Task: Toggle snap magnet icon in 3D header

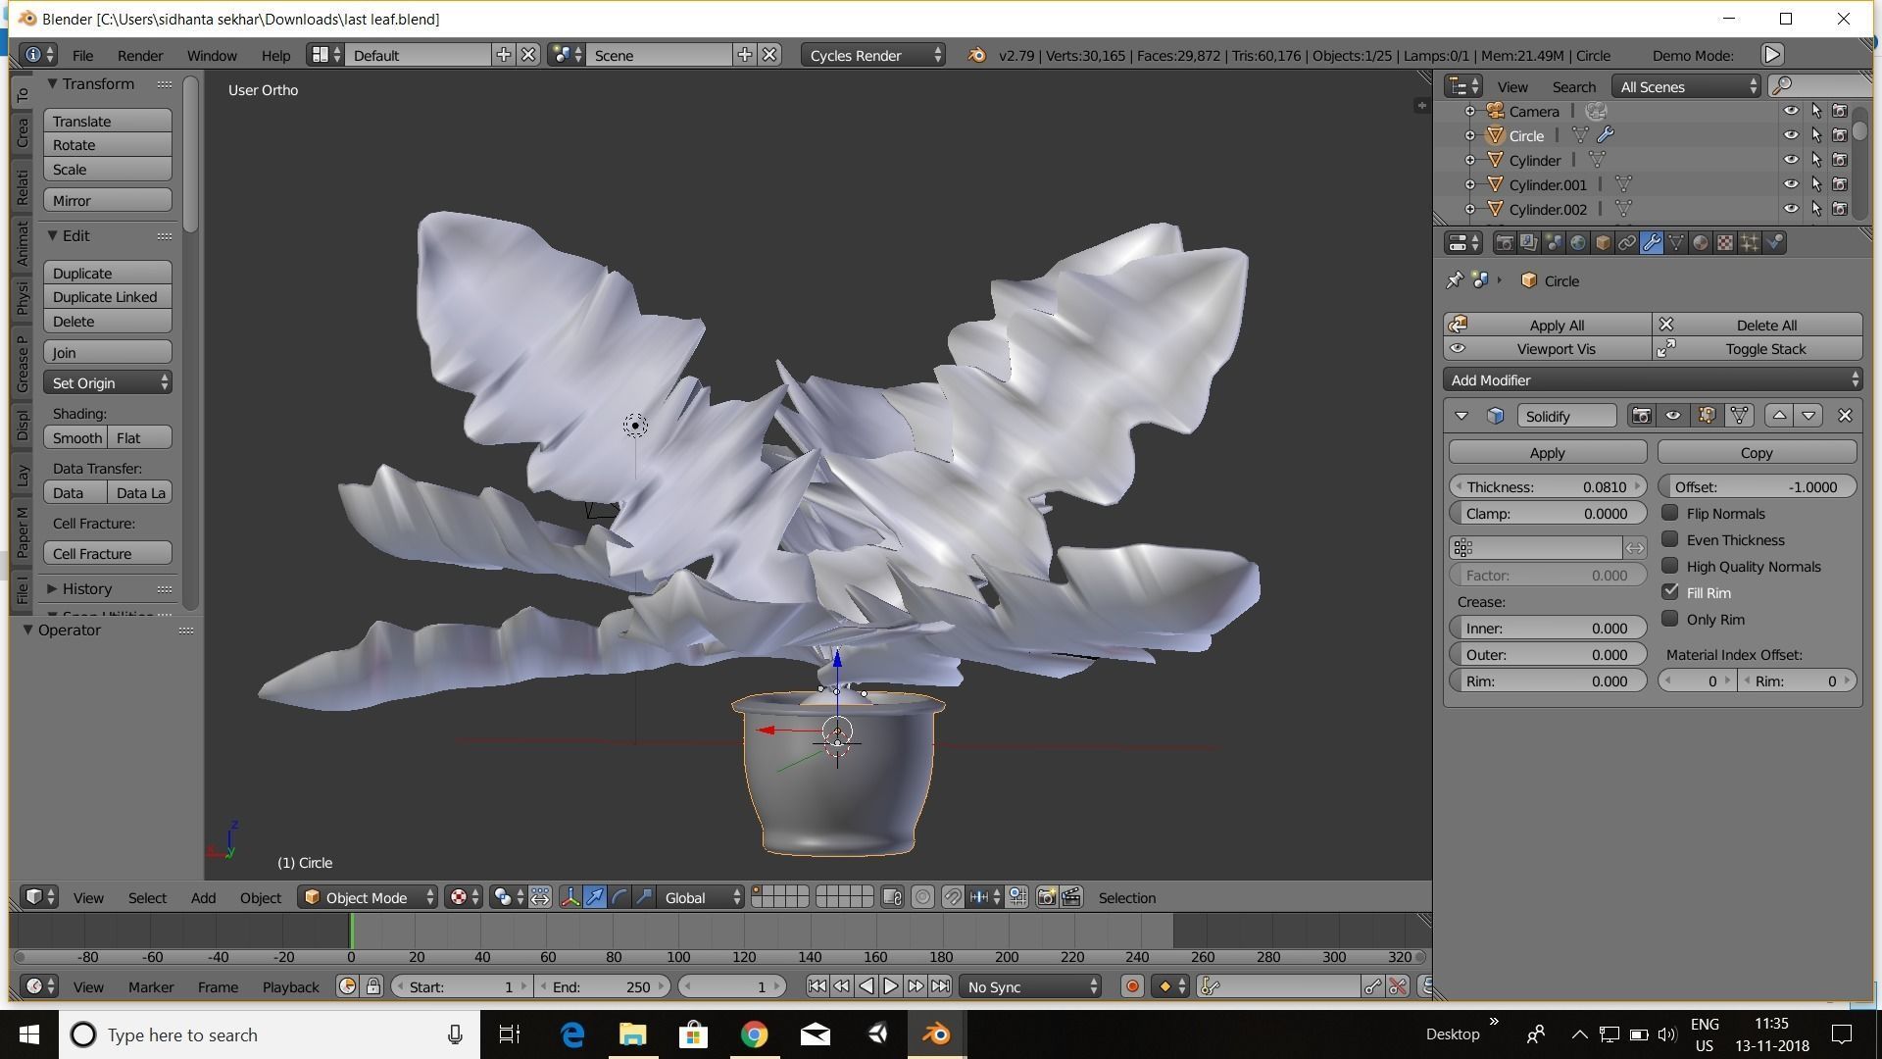Action: 953,897
